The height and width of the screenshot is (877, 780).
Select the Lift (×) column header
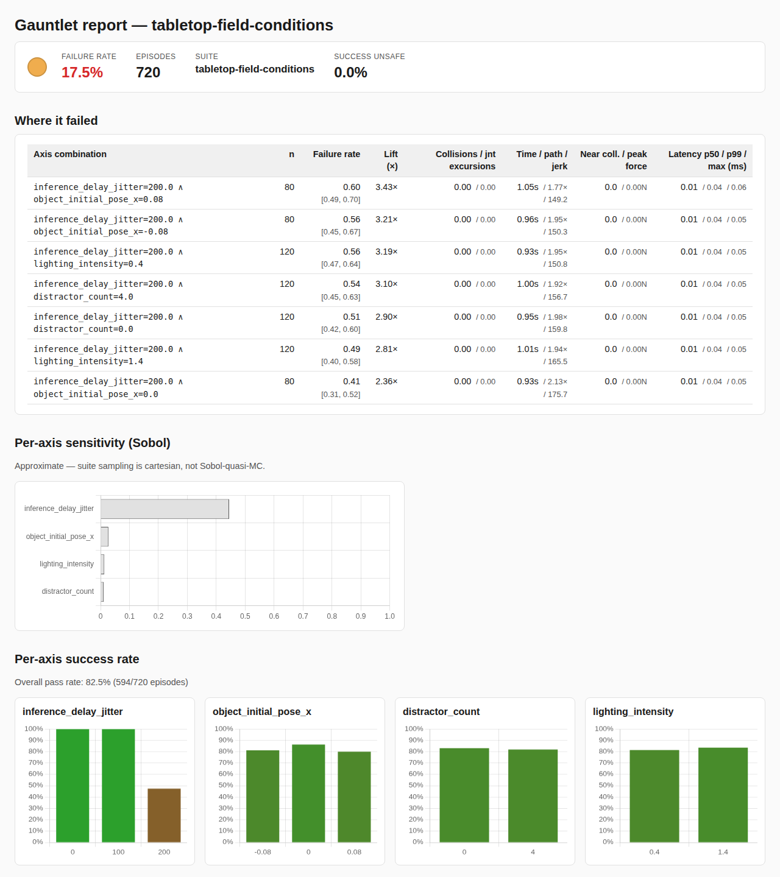391,160
